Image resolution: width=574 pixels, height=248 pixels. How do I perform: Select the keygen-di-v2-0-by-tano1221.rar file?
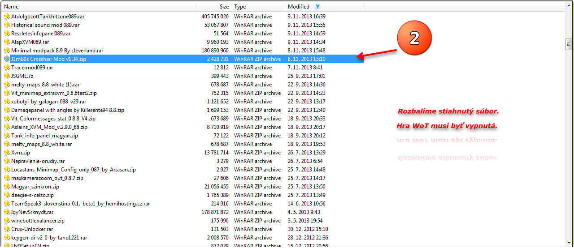point(49,238)
